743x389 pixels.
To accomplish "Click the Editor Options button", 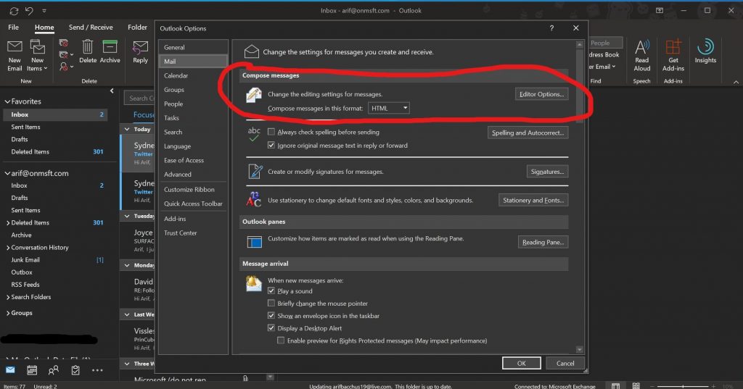I will pos(541,94).
